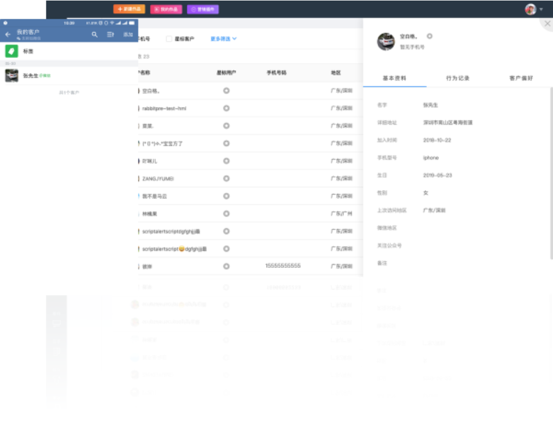The height and width of the screenshot is (426, 553).
Task: Click the pink 我的作品 button
Action: click(x=166, y=9)
